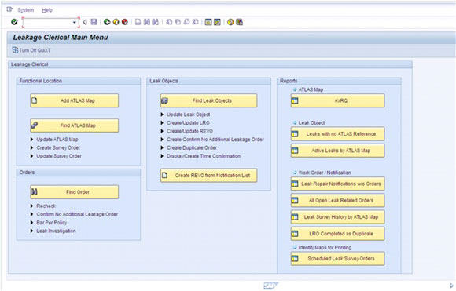This screenshot has width=456, height=291.
Task: Click the Next Page icon
Action: coord(186,22)
